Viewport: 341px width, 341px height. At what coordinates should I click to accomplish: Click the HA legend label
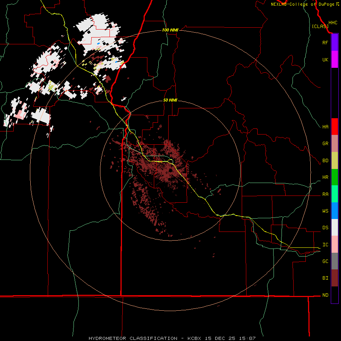tap(325, 127)
